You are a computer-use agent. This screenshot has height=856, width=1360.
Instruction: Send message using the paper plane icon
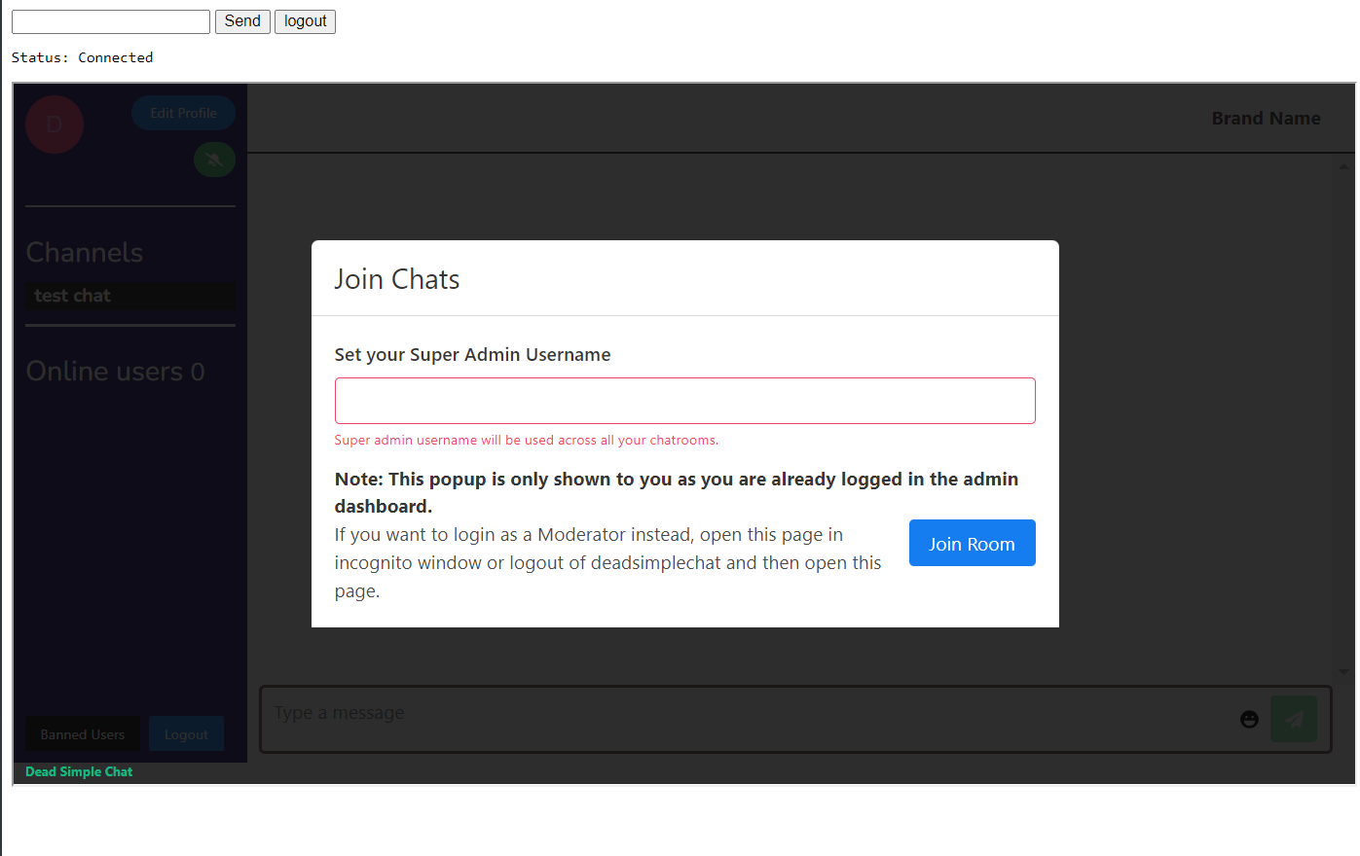pos(1294,719)
